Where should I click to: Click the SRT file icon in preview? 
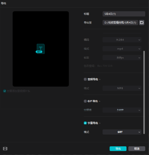point(40,49)
